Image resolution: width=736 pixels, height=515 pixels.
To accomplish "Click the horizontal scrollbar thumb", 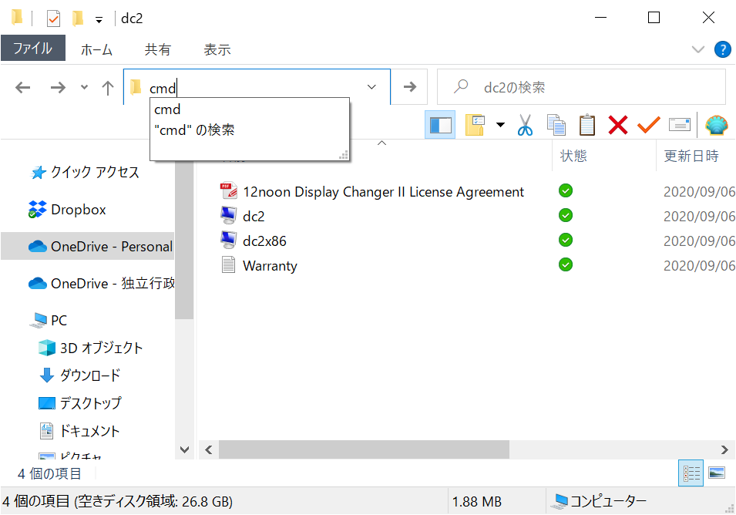I will tap(364, 449).
